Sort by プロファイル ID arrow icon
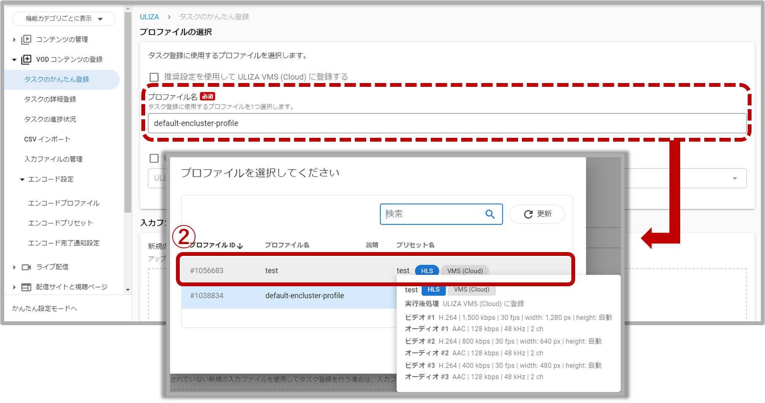The height and width of the screenshot is (403, 765). (240, 246)
